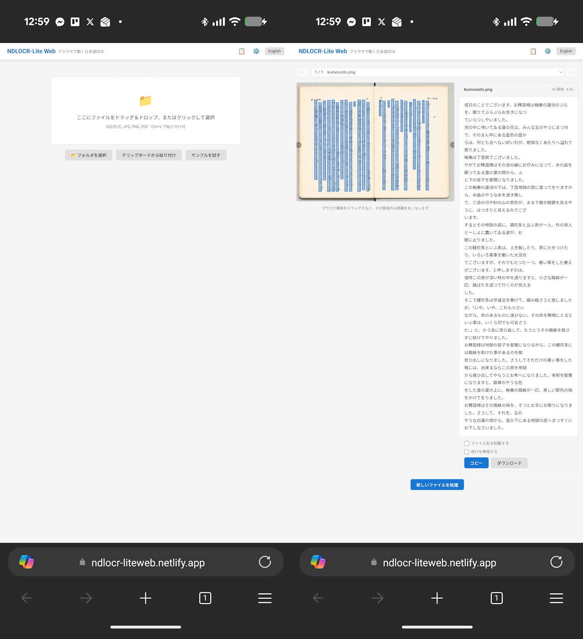583x639 pixels.
Task: Open settings gear on left screen
Action: pos(256,52)
